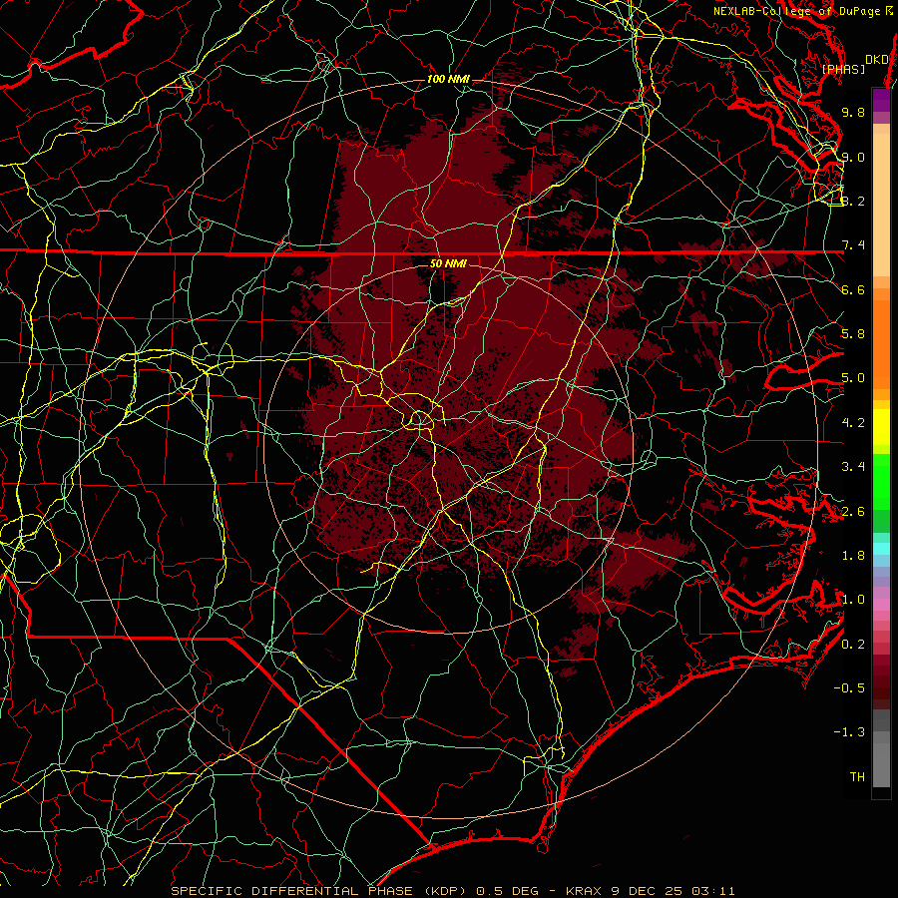
Task: Pick the purple swatch atop the color bar
Action: [x=881, y=100]
